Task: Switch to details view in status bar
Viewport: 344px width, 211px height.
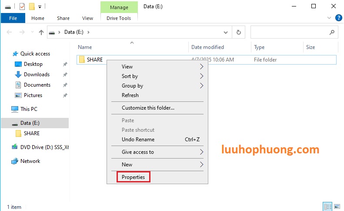Action: [327, 207]
